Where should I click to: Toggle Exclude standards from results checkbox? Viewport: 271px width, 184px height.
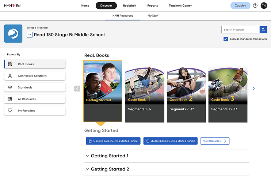pyautogui.click(x=226, y=39)
